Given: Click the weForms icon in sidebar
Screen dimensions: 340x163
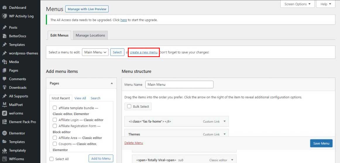Looking at the screenshot, I should click(x=4, y=113).
